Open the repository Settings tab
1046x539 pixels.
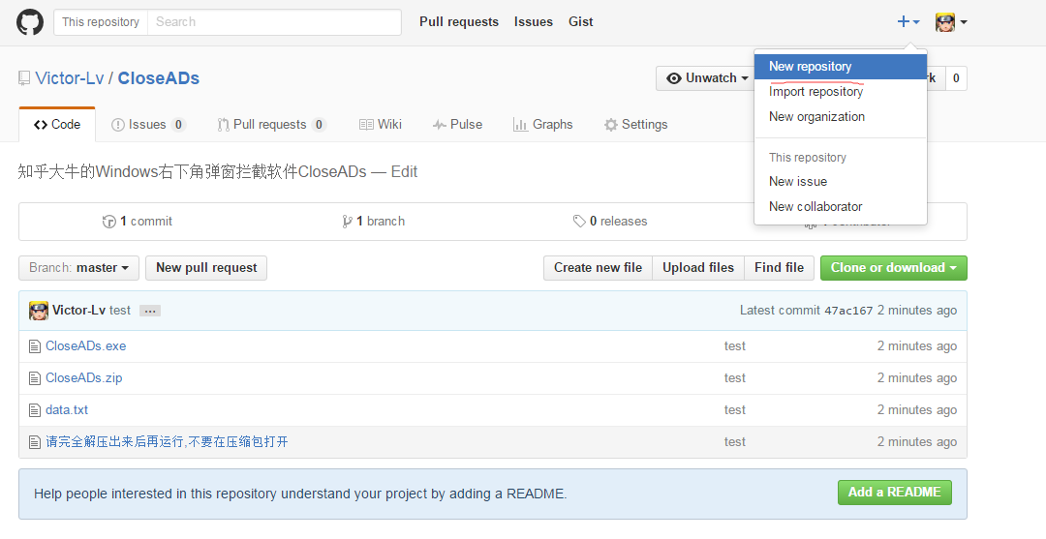click(x=635, y=125)
